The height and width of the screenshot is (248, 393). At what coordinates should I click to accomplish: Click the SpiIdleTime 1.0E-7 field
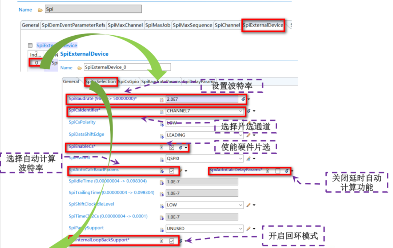coord(202,182)
